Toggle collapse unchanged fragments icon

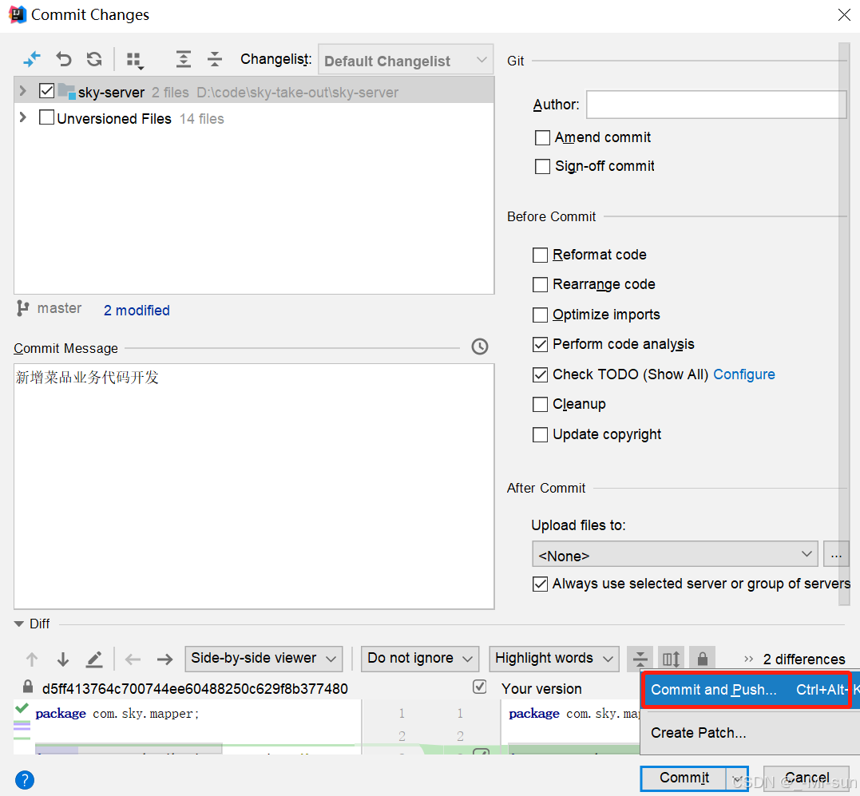pos(640,659)
